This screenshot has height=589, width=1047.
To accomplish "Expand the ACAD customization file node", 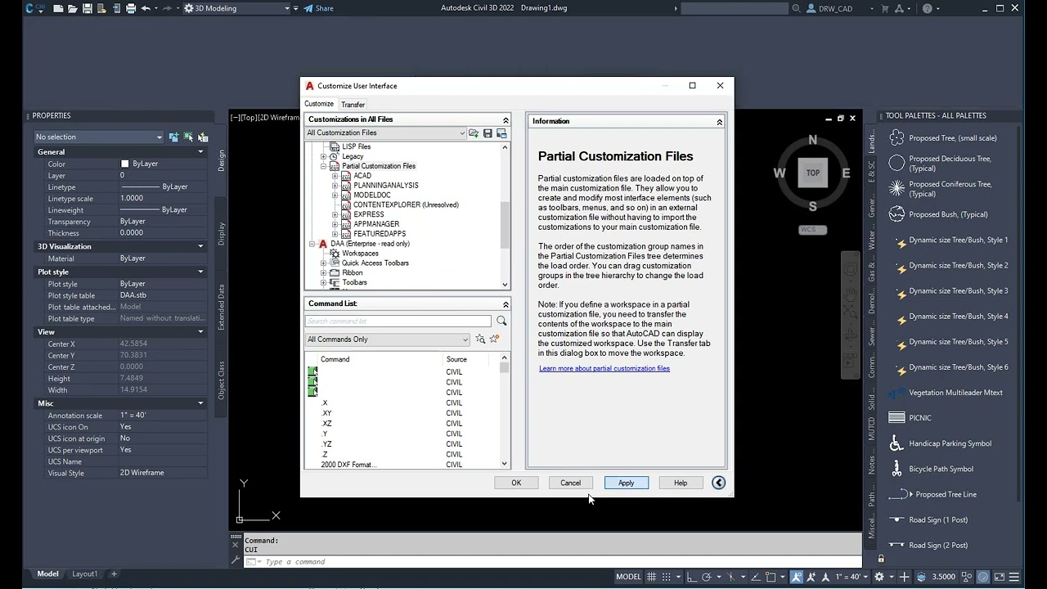I will click(335, 176).
